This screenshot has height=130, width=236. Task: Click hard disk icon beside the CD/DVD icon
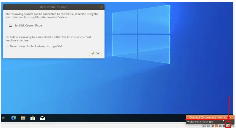click(x=208, y=126)
